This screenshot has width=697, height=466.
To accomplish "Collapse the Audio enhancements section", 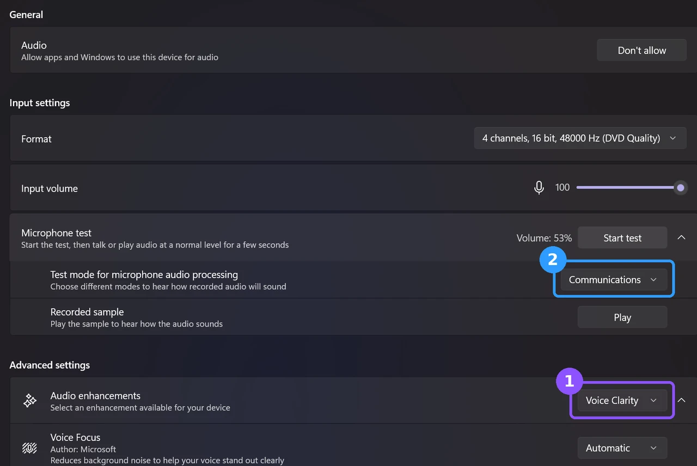I will pyautogui.click(x=681, y=401).
